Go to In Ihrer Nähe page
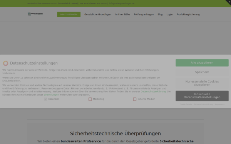231x144 pixels. 122,15
